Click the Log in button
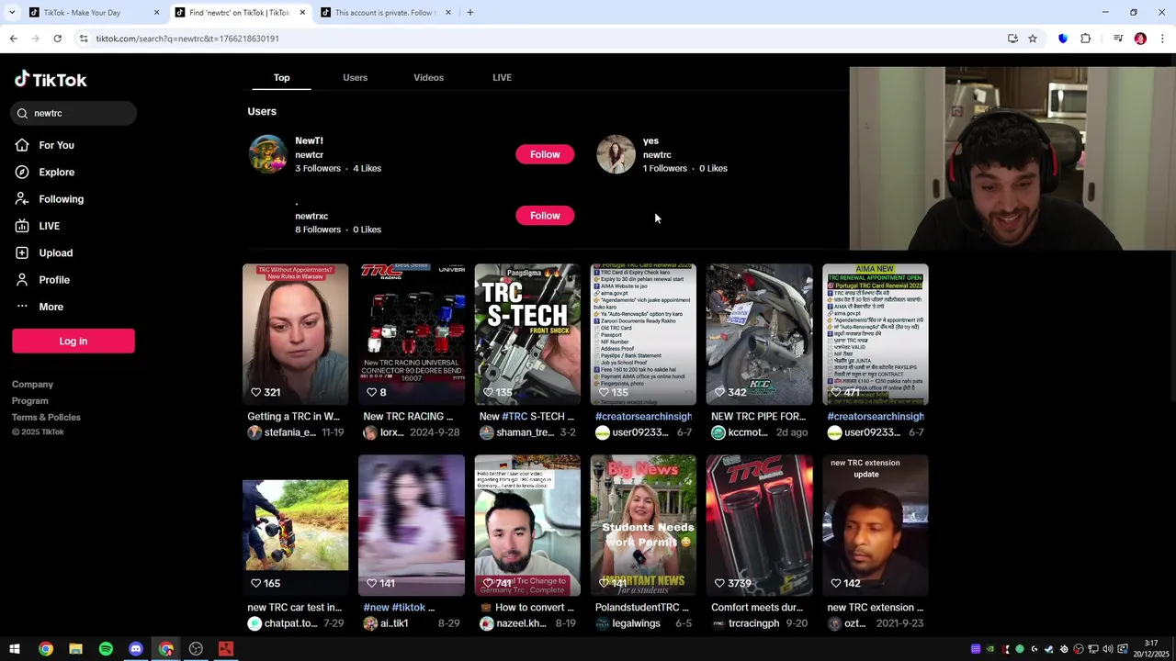Image resolution: width=1176 pixels, height=661 pixels. point(73,341)
